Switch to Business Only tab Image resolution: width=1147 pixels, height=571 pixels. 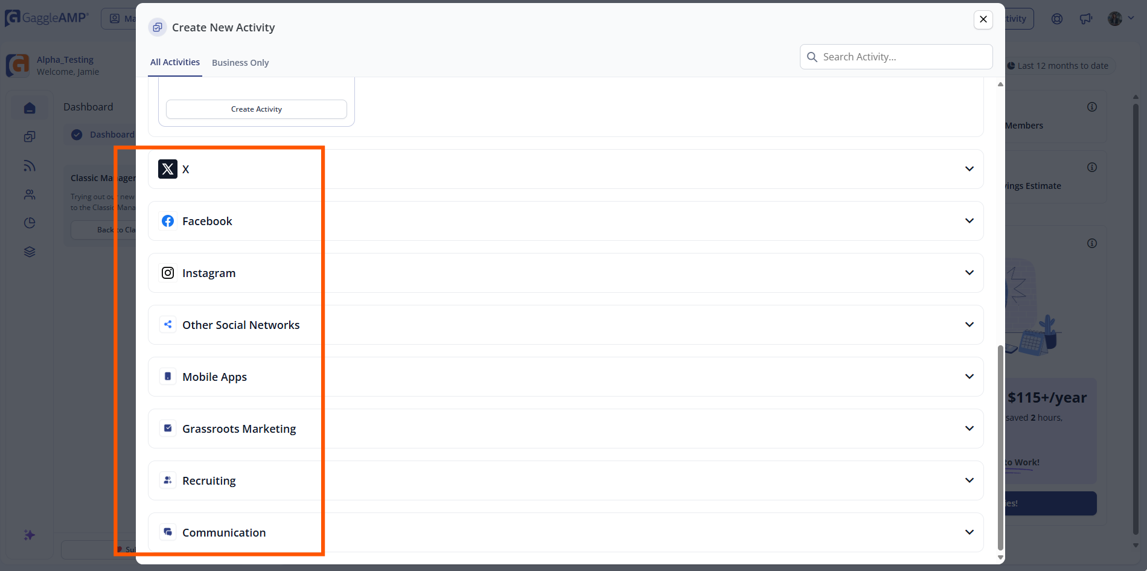click(x=240, y=63)
